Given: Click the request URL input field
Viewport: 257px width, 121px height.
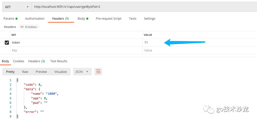Looking at the screenshot, I should coord(144,7).
